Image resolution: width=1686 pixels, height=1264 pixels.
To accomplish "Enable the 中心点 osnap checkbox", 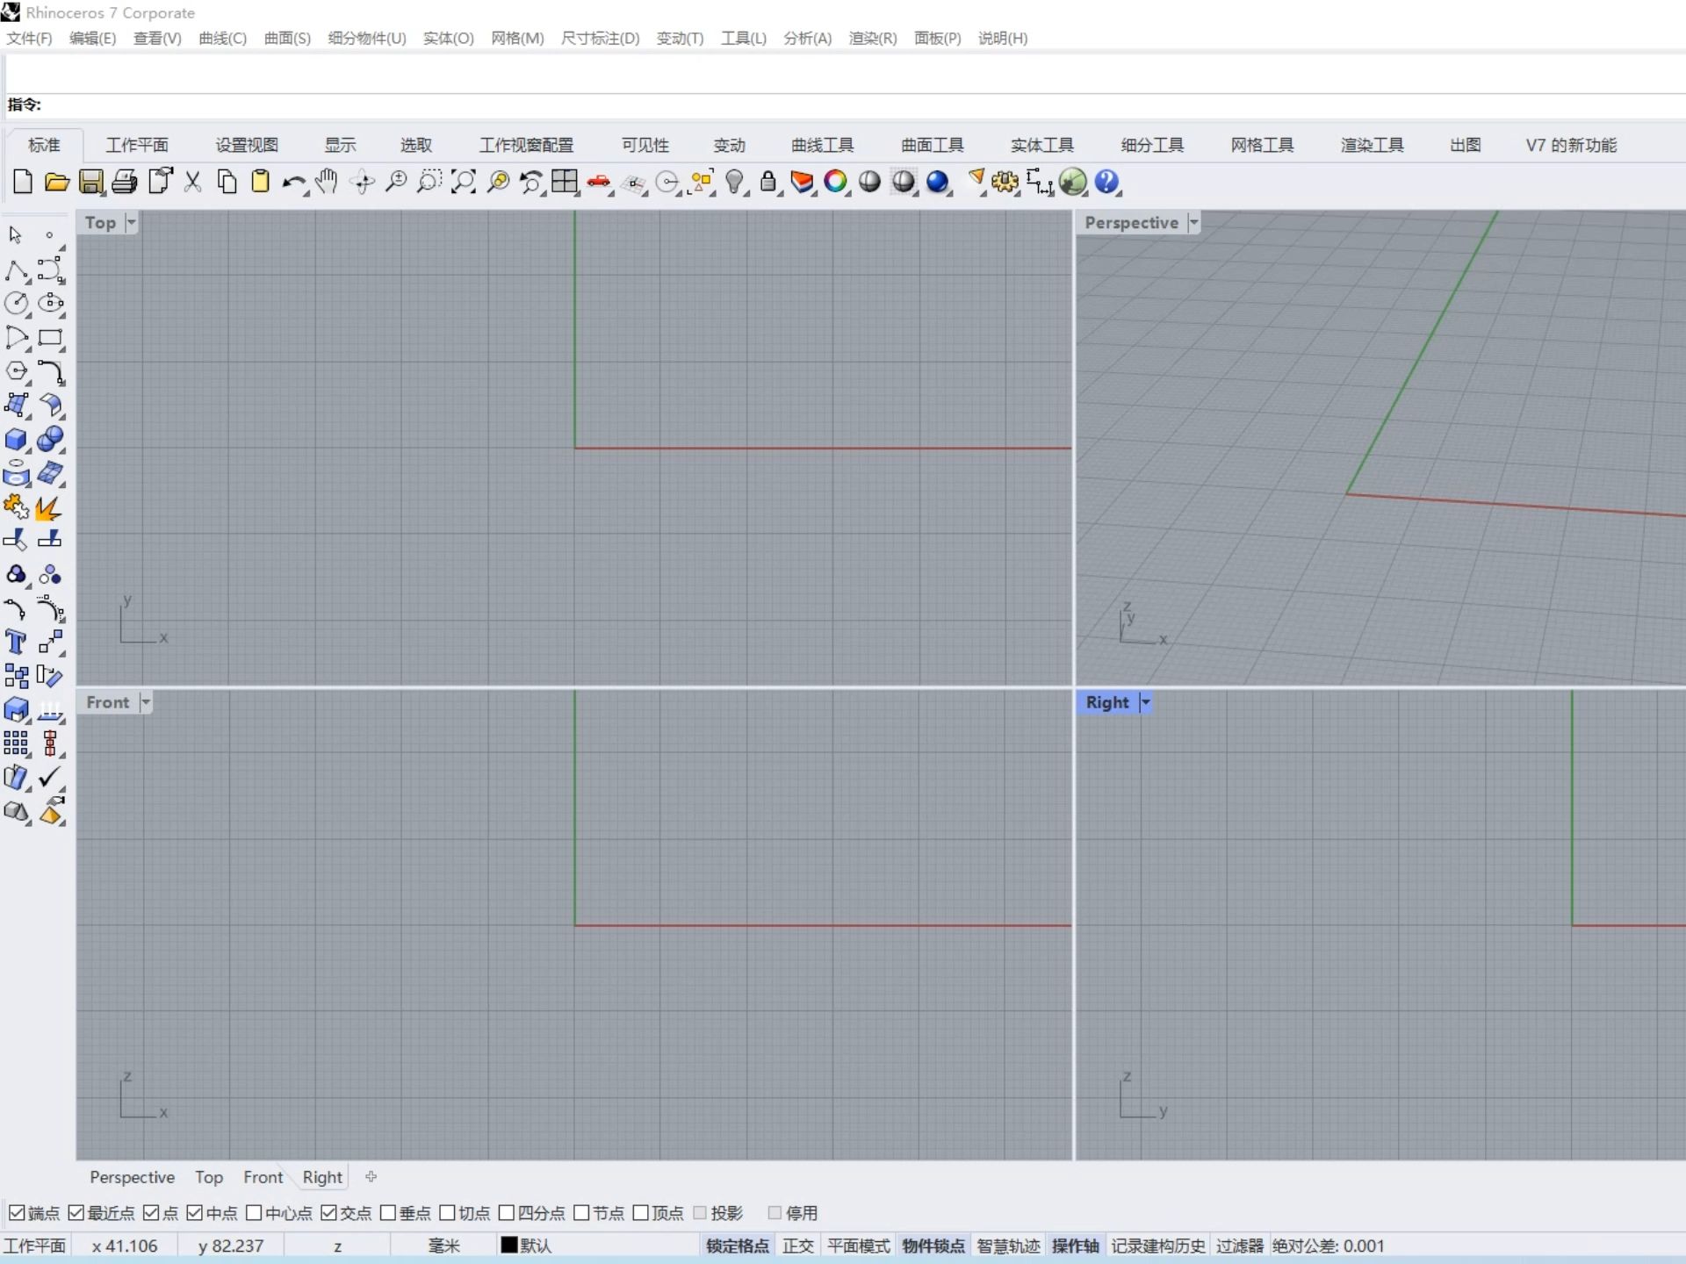I will pos(254,1212).
